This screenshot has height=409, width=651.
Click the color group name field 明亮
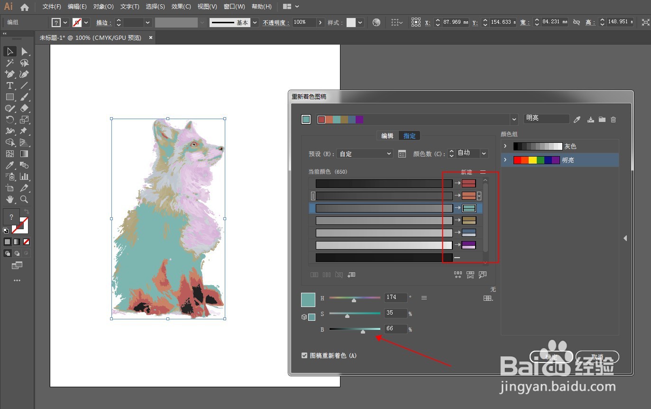tap(546, 119)
